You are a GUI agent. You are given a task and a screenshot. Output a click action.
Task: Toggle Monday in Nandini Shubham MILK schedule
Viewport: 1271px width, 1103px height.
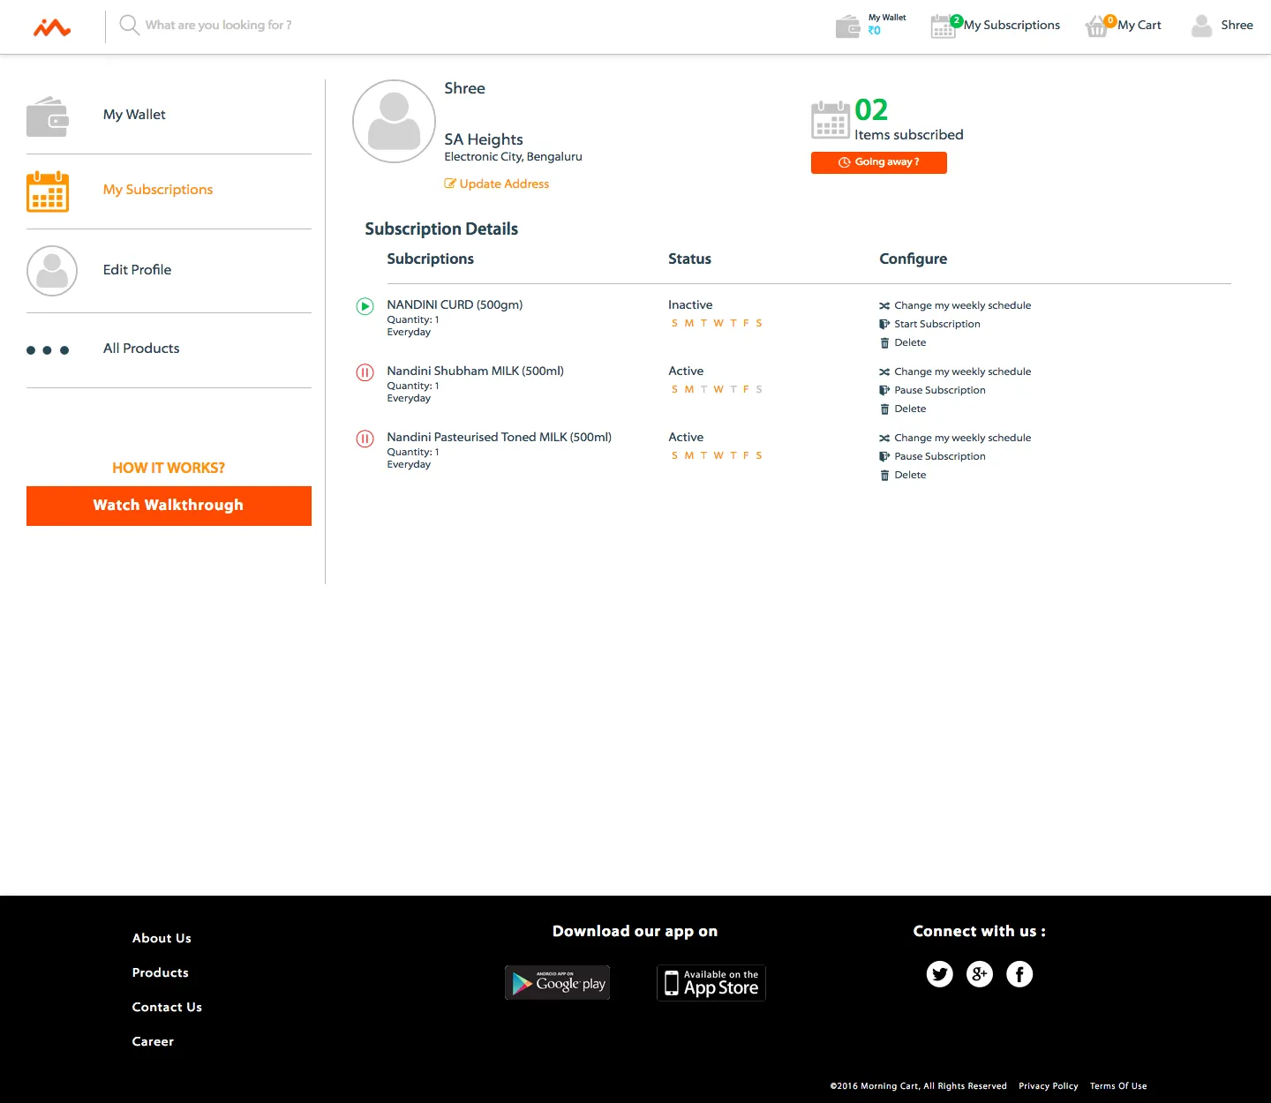(x=689, y=389)
